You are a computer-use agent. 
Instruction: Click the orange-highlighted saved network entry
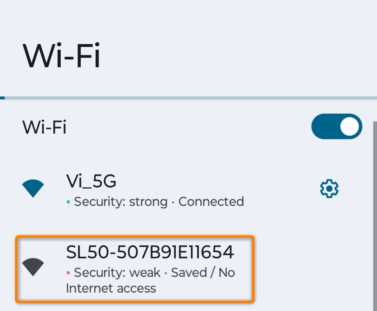(x=135, y=269)
